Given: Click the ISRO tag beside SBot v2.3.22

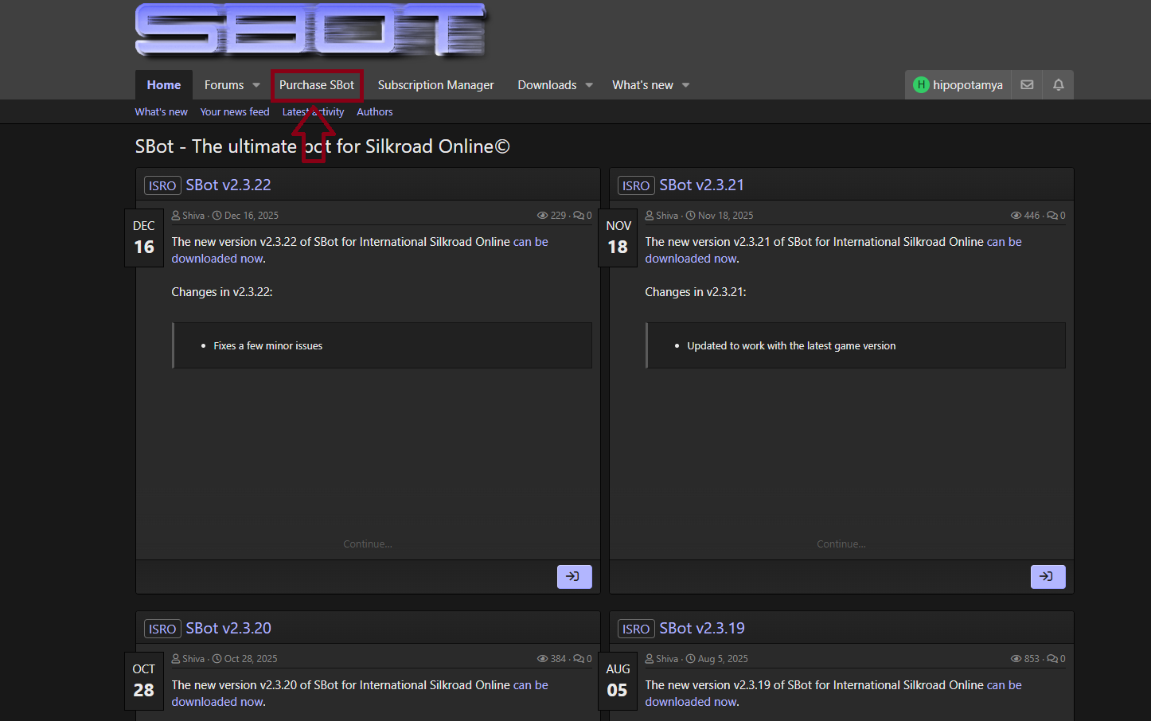Looking at the screenshot, I should (x=162, y=185).
